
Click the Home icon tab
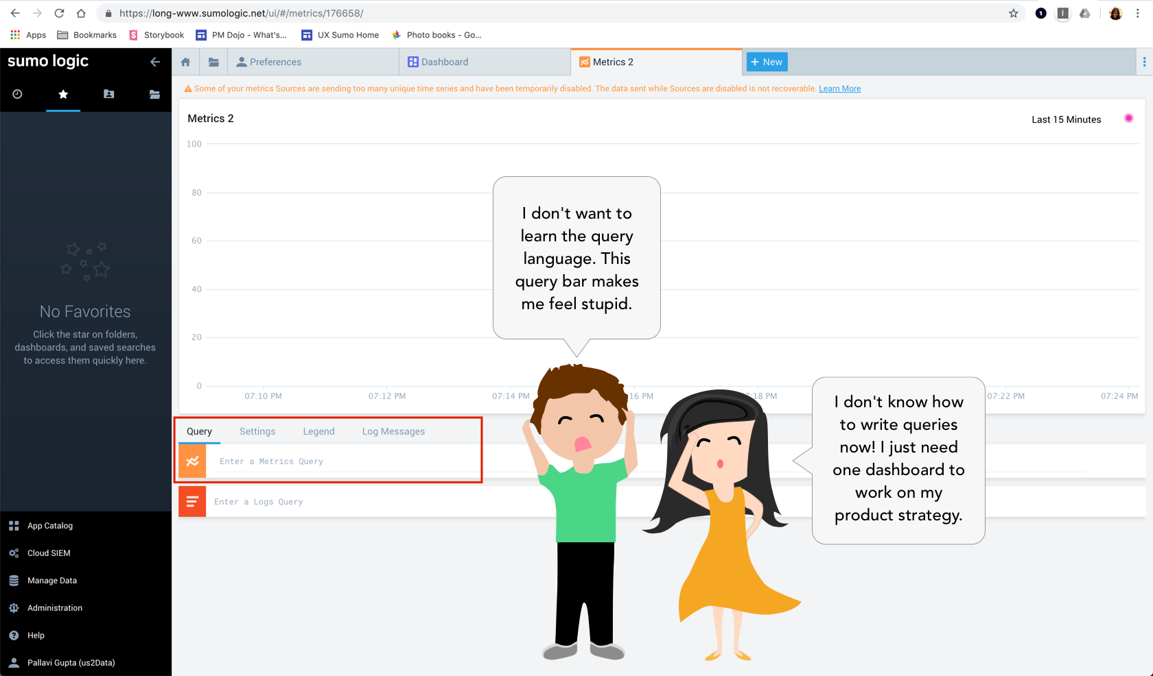point(185,62)
